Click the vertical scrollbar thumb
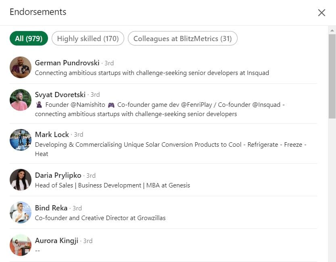 point(332,77)
